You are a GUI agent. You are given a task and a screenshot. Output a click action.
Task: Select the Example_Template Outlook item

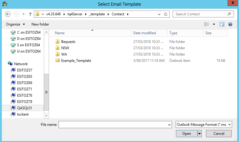pos(76,61)
